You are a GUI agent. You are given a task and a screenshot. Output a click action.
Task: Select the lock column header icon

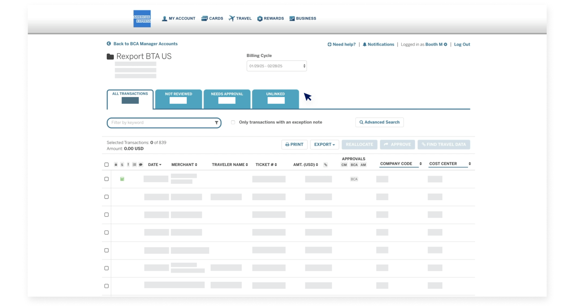click(x=116, y=164)
